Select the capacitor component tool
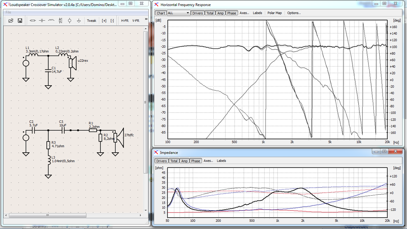The width and height of the screenshot is (407, 229). point(42,20)
